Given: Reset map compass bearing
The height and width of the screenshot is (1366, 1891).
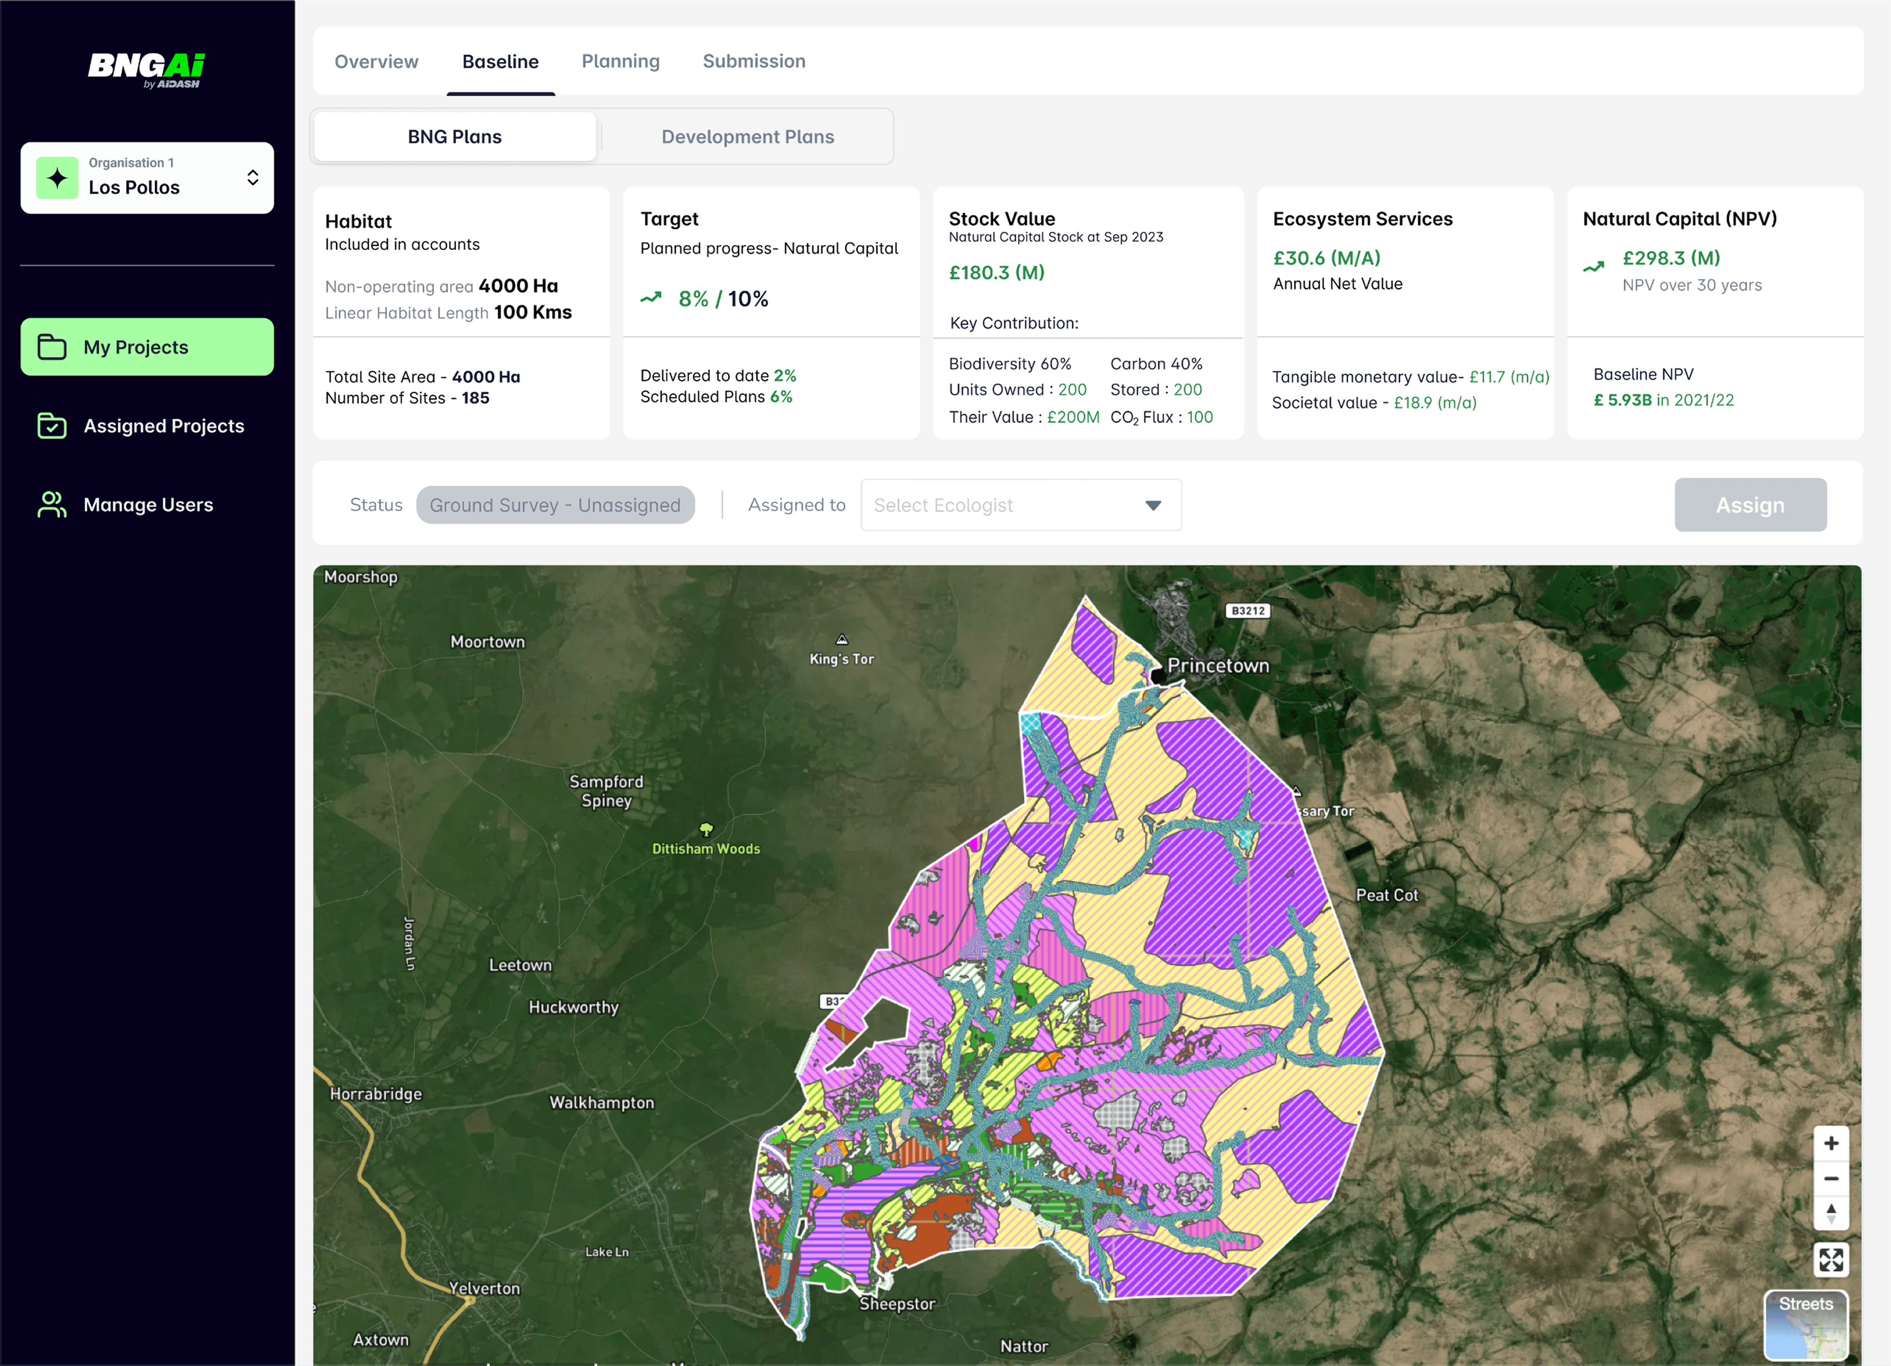Looking at the screenshot, I should 1831,1213.
